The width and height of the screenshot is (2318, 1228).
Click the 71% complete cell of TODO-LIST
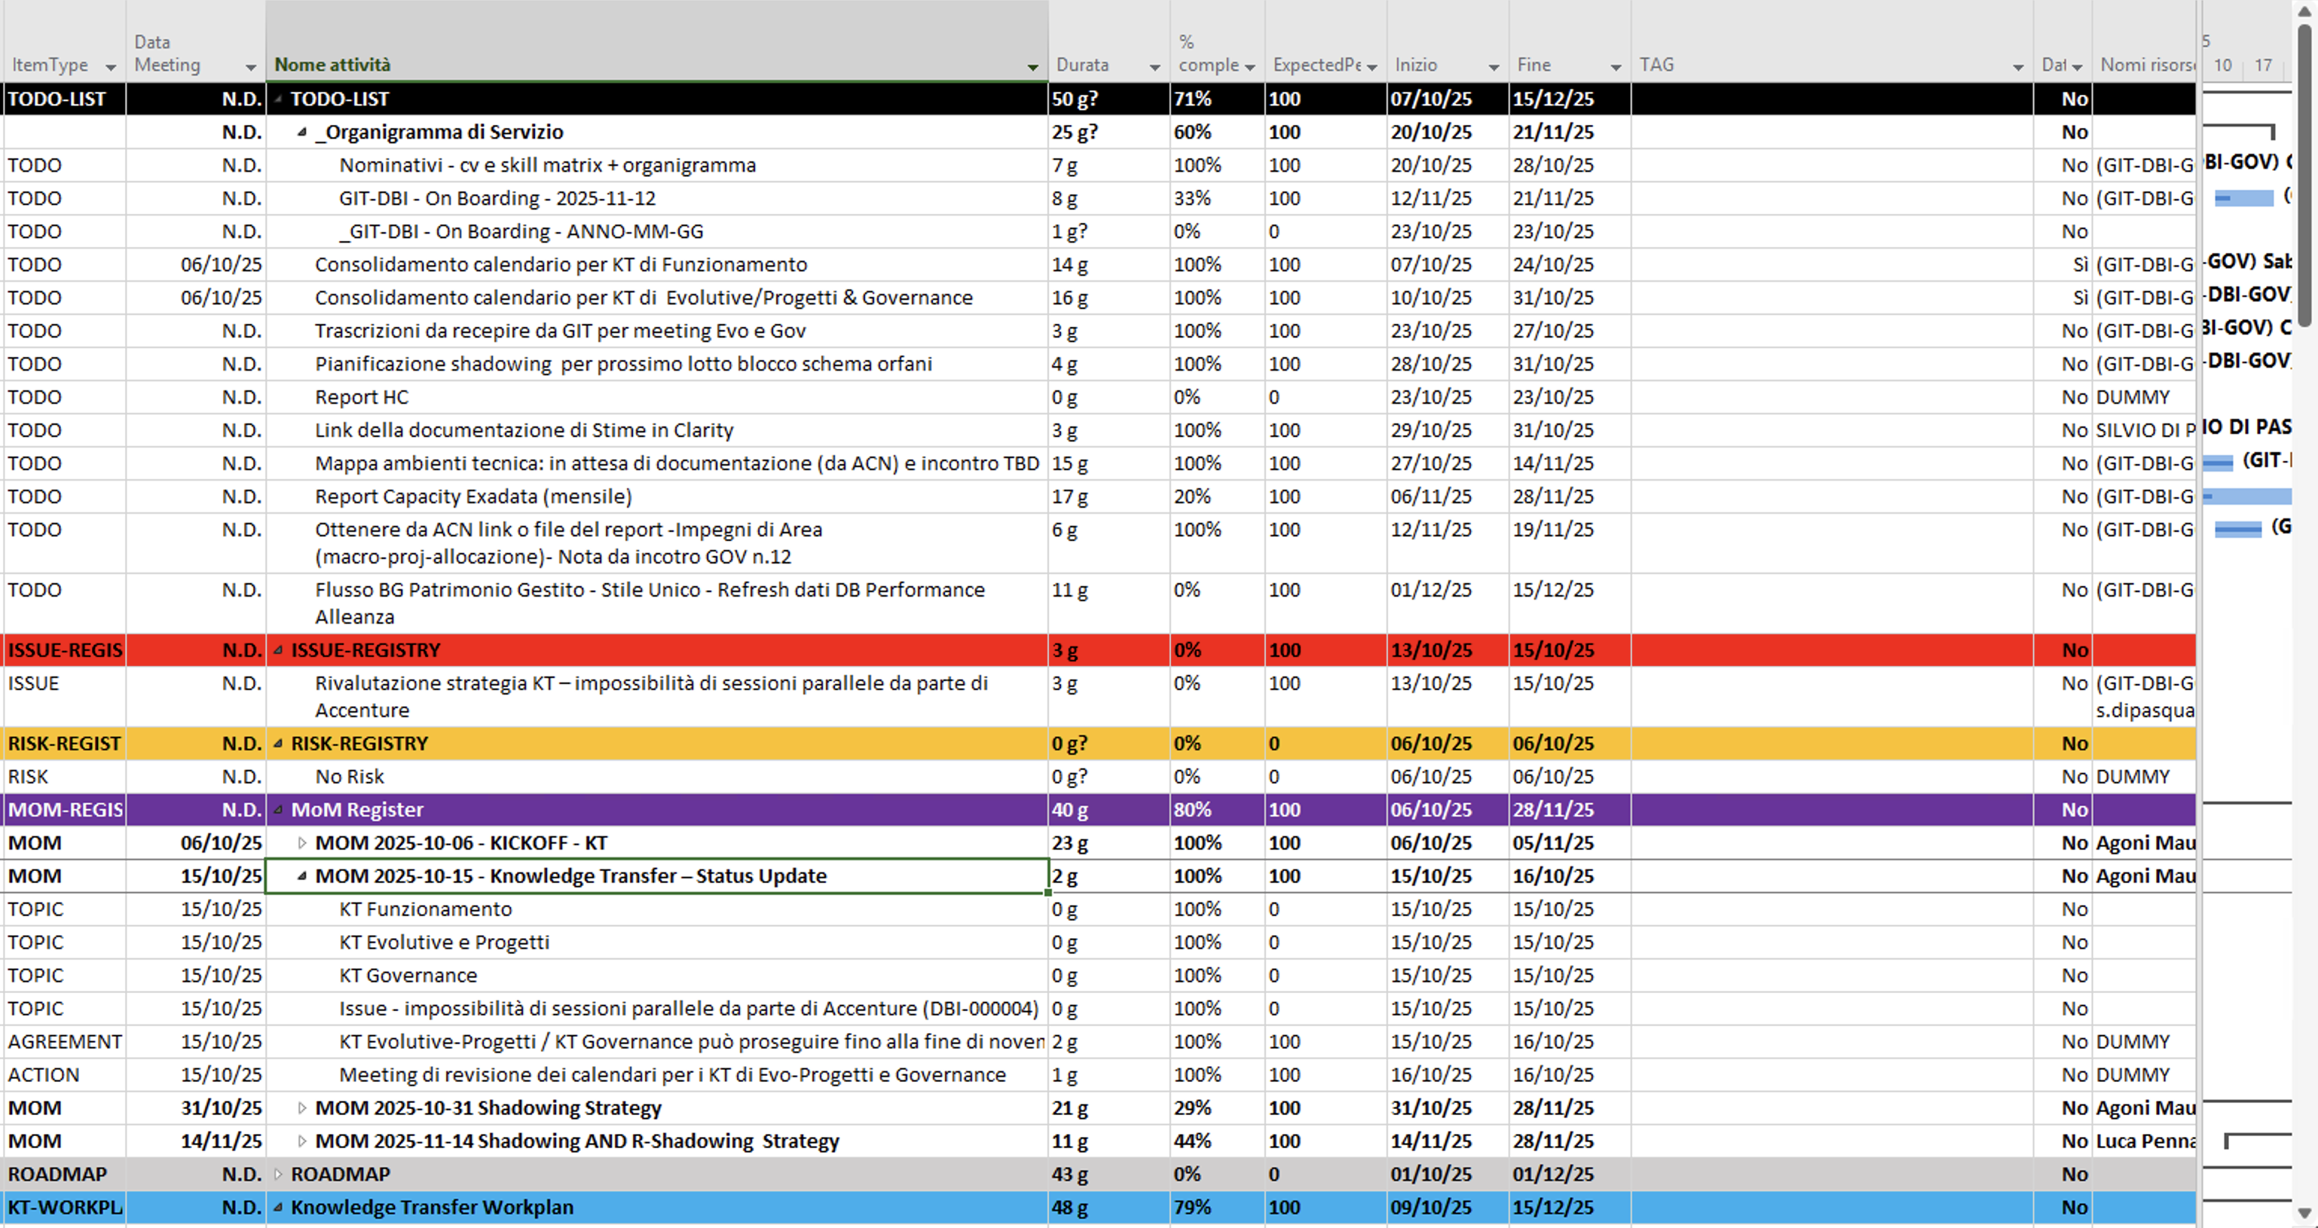(x=1216, y=99)
